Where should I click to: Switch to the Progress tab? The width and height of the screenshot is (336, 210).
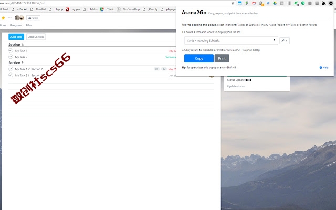pyautogui.click(x=16, y=25)
